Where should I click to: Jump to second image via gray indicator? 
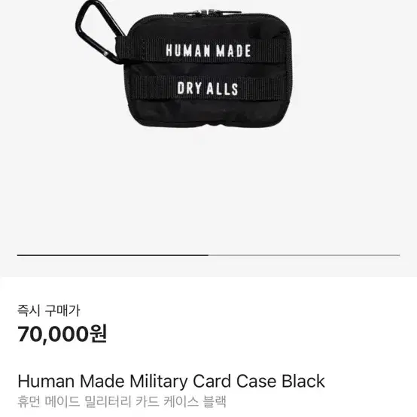click(304, 255)
